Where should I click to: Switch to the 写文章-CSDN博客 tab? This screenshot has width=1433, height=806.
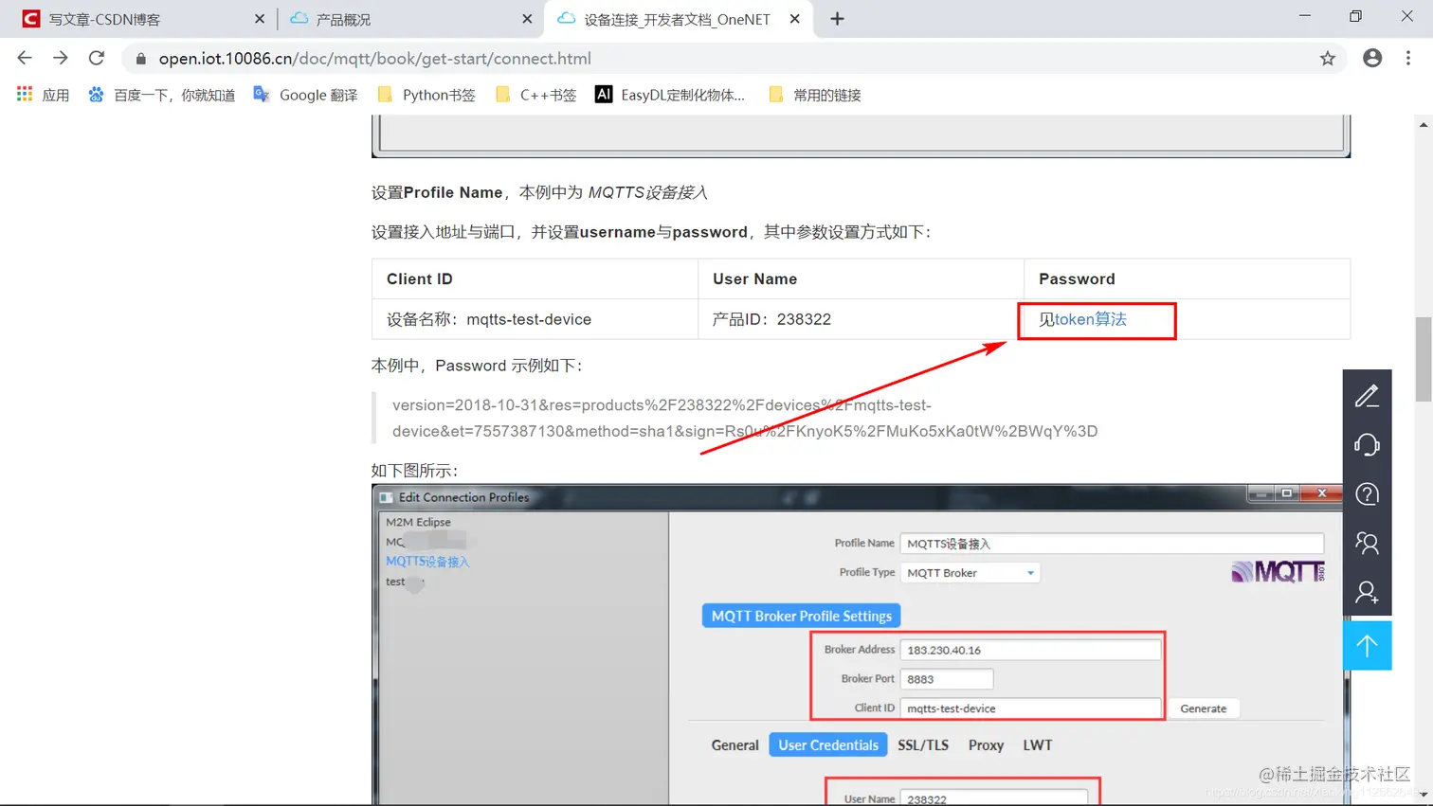click(142, 19)
